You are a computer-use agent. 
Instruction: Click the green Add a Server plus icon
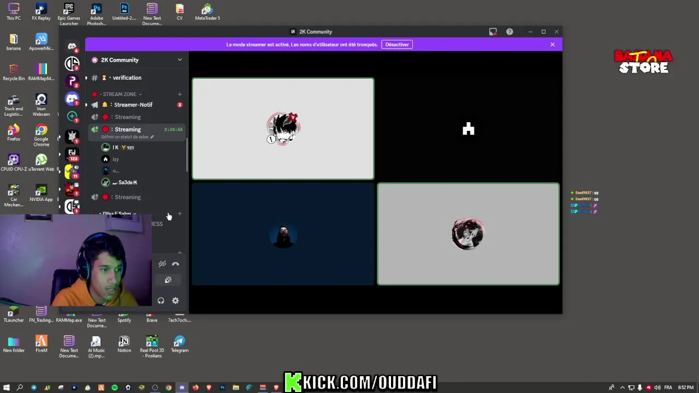tap(72, 116)
